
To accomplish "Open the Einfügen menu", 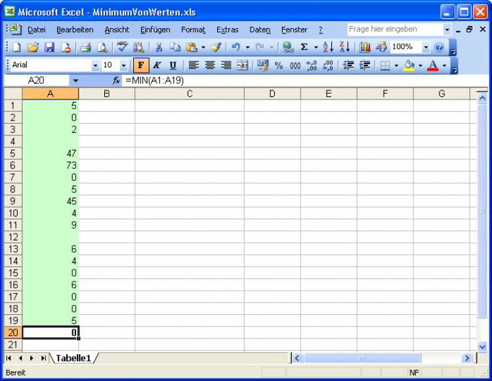I will (155, 29).
